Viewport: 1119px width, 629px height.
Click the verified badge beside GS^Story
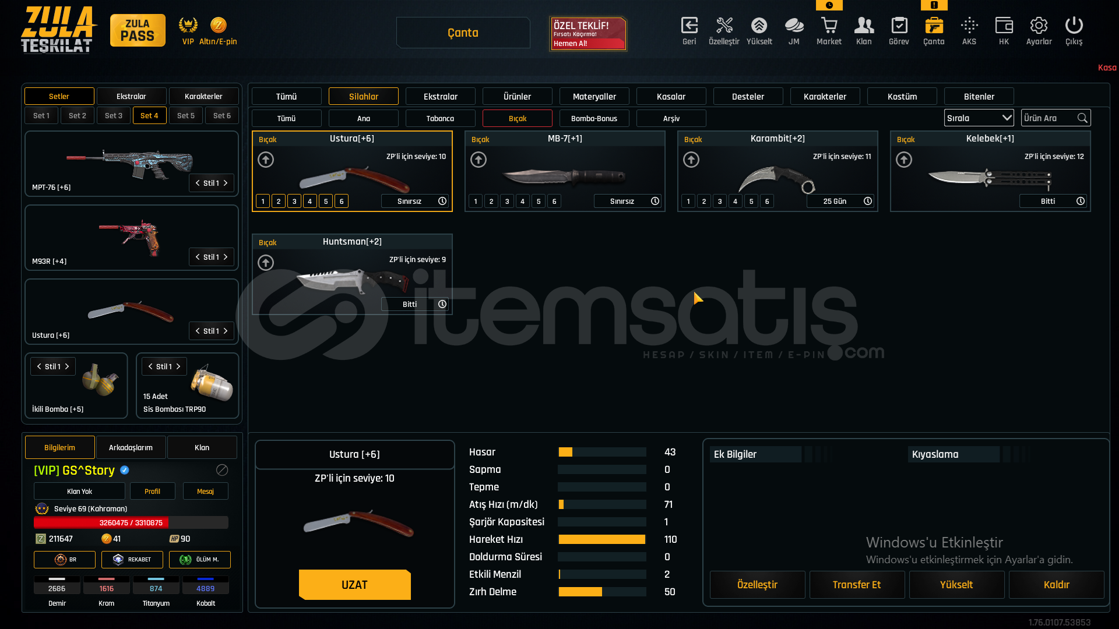[125, 470]
